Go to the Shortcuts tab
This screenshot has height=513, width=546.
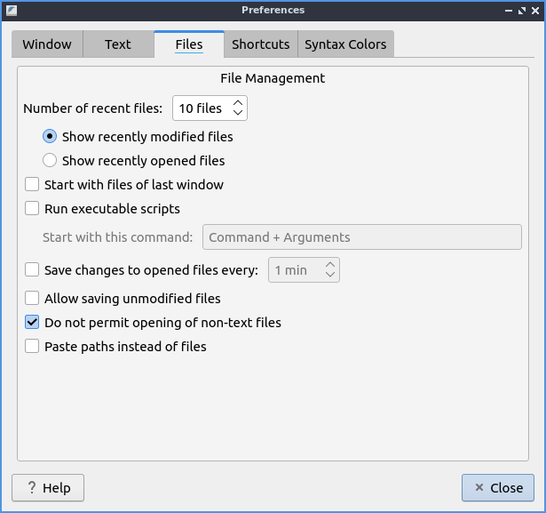(x=260, y=44)
